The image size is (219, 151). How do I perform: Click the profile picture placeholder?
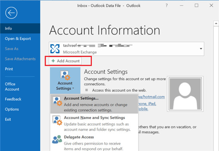(x=185, y=94)
